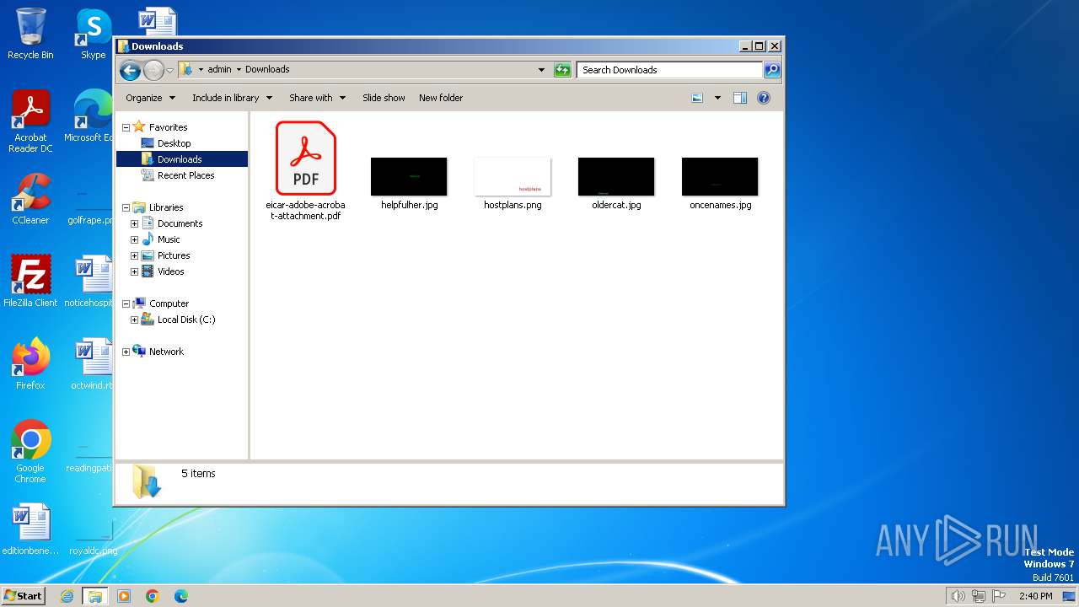Select Recent Places under Favorites

pyautogui.click(x=185, y=175)
